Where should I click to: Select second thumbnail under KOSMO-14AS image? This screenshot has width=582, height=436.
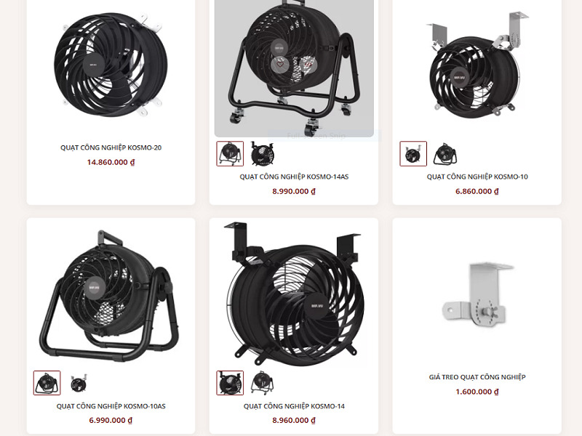click(x=262, y=153)
